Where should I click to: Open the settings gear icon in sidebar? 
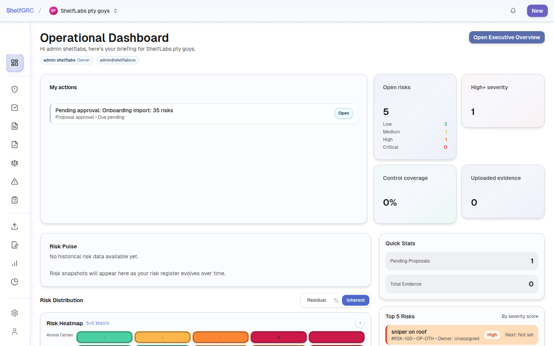tap(15, 313)
